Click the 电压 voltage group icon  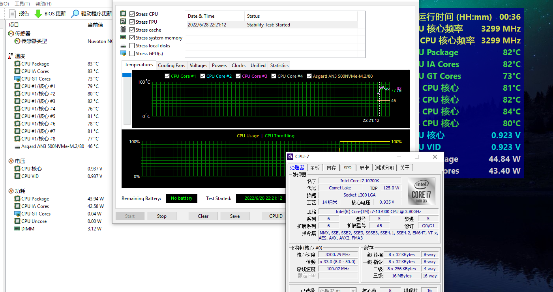click(11, 161)
